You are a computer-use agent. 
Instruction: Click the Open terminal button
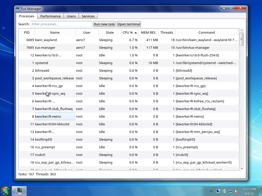click(129, 24)
